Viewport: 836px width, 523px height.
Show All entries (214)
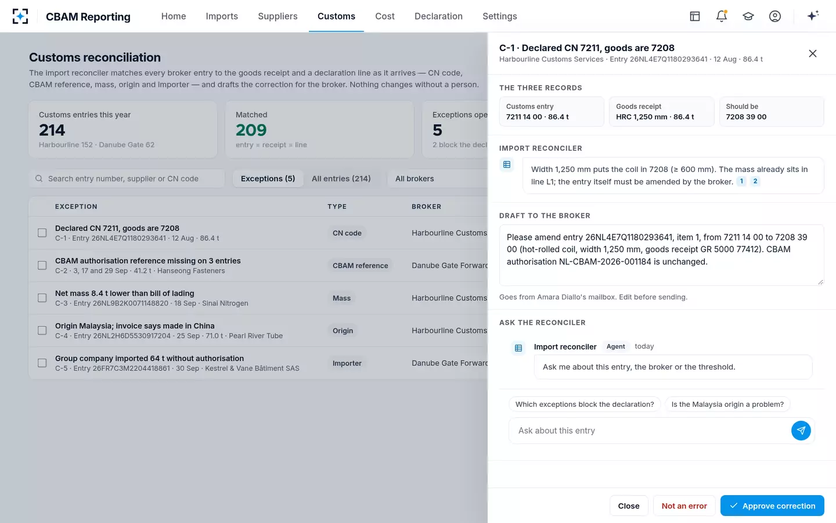tap(341, 178)
